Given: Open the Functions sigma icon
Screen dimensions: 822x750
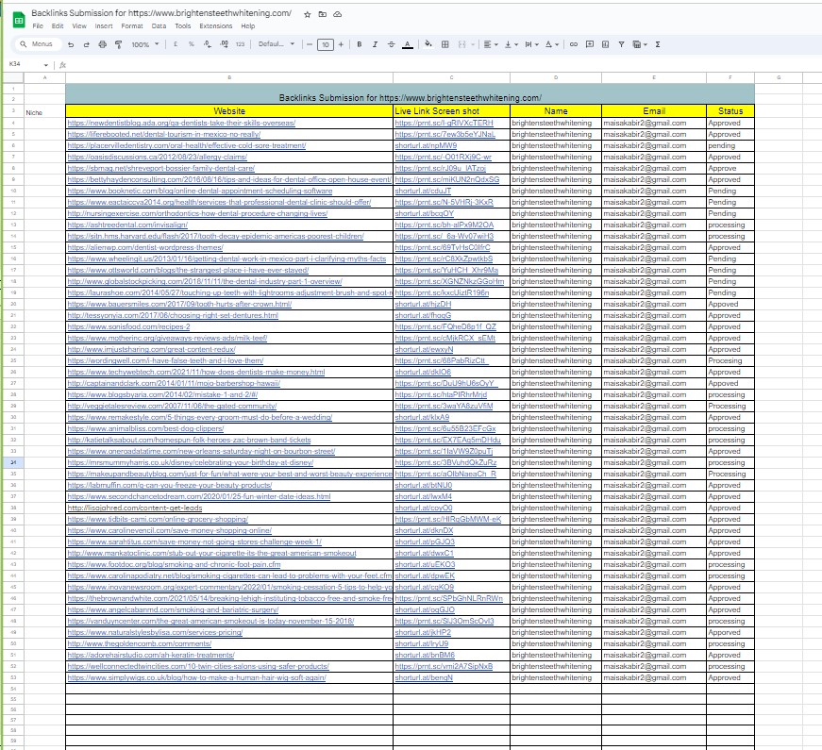Looking at the screenshot, I should tap(657, 44).
